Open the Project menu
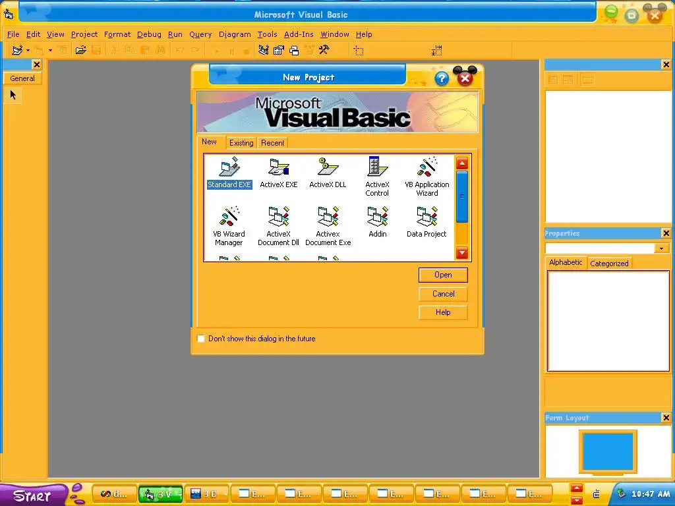The height and width of the screenshot is (506, 675). tap(84, 34)
